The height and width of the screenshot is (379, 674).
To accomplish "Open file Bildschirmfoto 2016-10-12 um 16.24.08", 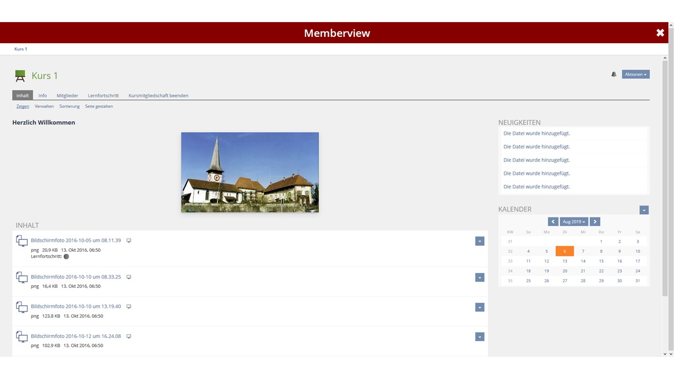I will click(x=76, y=336).
